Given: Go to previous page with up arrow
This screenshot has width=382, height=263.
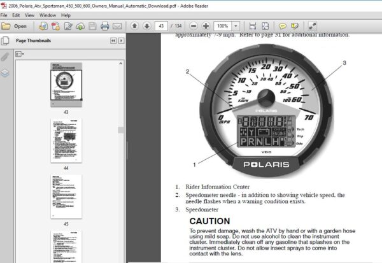Looking at the screenshot, I should point(134,26).
